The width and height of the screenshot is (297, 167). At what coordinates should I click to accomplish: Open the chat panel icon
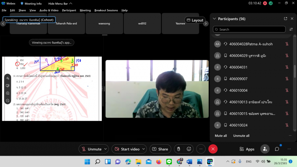[x=277, y=149]
